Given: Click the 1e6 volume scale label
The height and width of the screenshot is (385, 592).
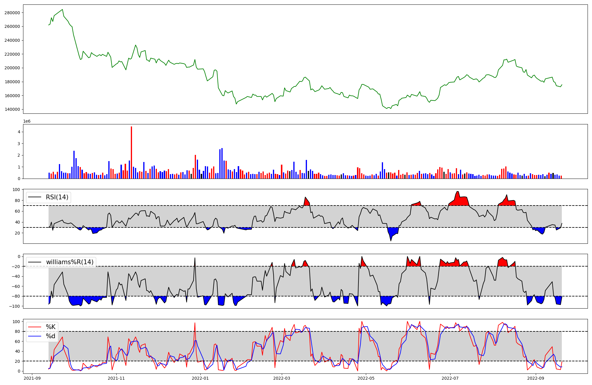Looking at the screenshot, I should [x=27, y=121].
